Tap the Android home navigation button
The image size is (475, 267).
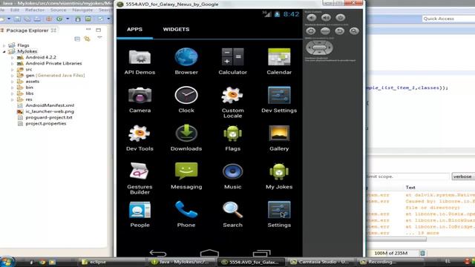coord(209,253)
